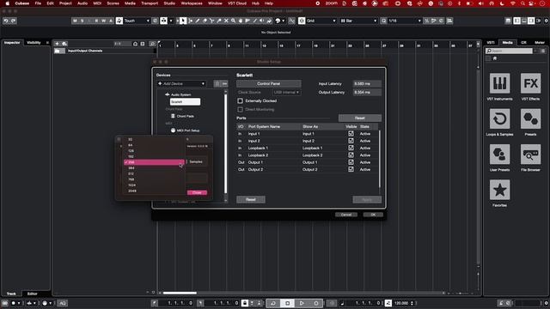The height and width of the screenshot is (309, 550).
Task: Open File Browser tile
Action: pyautogui.click(x=530, y=154)
